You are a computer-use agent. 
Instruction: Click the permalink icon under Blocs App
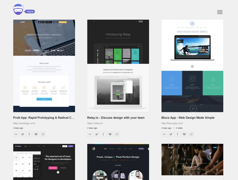[x=164, y=134]
